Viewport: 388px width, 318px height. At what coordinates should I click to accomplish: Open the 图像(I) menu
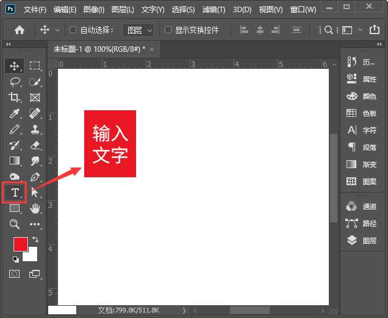click(93, 10)
